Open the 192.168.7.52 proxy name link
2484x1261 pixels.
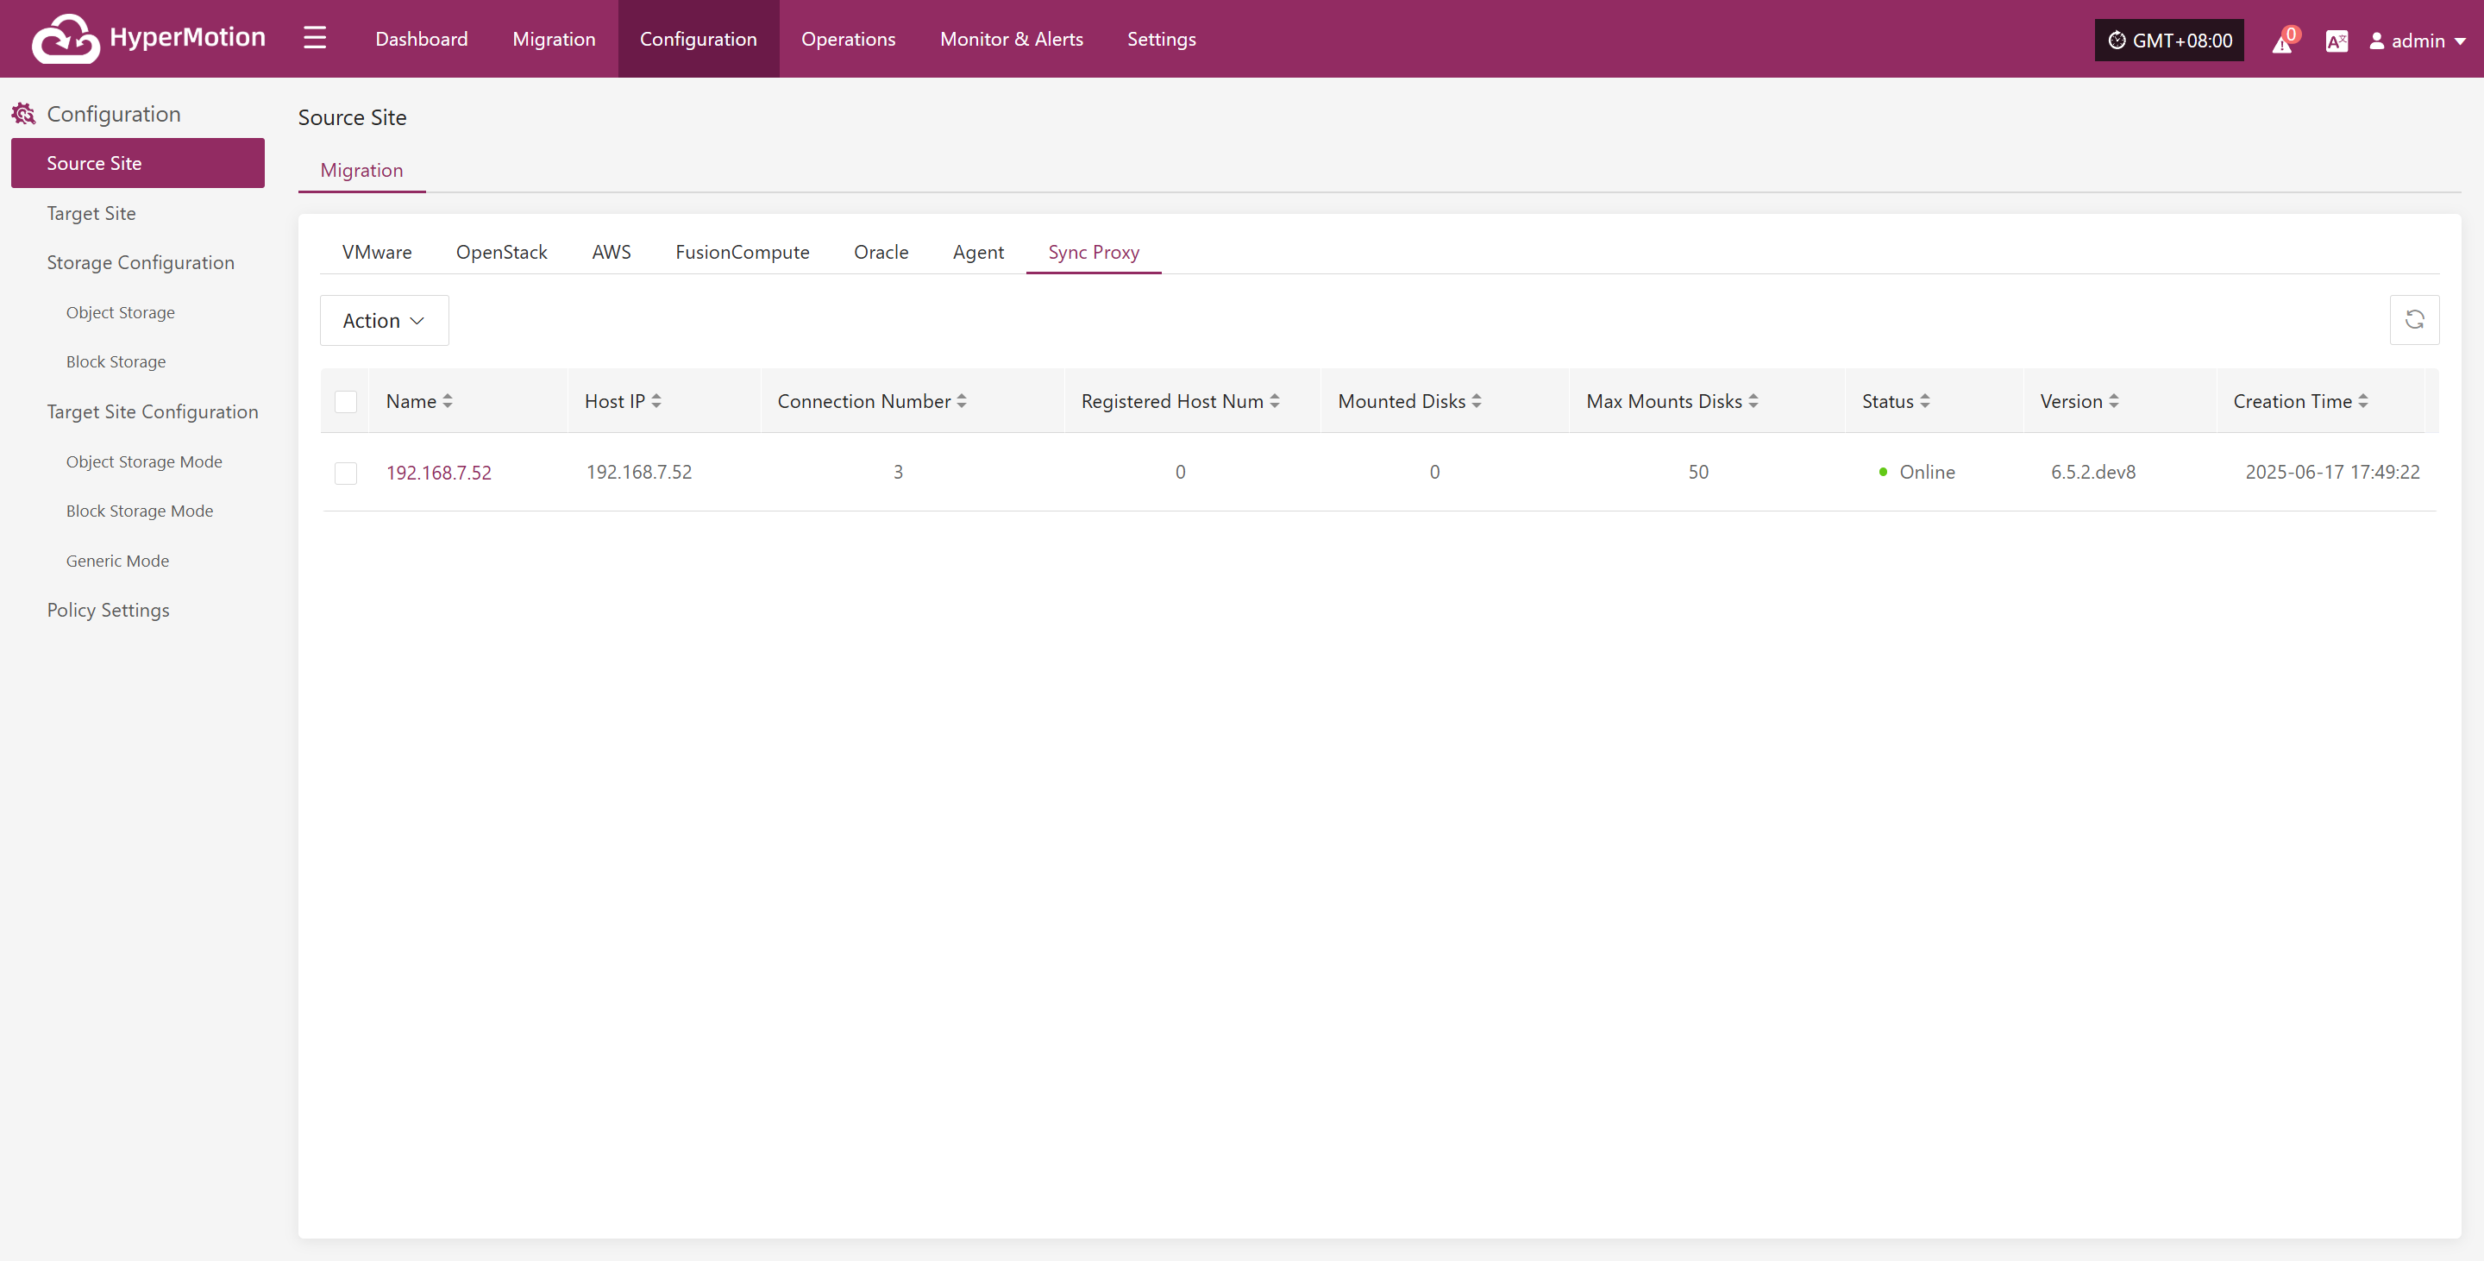(x=439, y=473)
